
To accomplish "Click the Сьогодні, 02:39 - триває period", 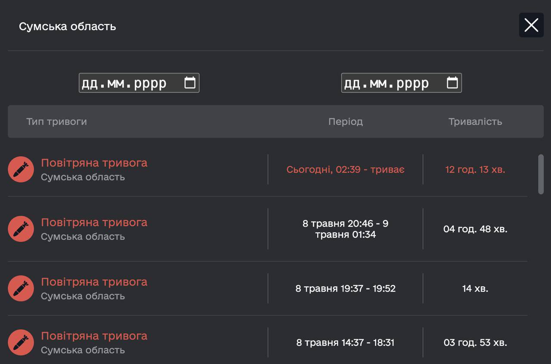I will (345, 170).
